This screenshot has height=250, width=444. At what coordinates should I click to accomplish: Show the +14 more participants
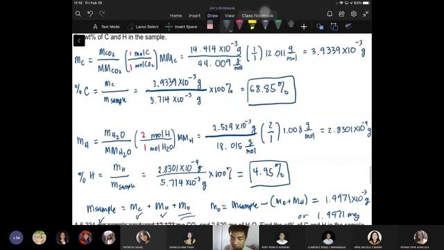tap(16, 237)
